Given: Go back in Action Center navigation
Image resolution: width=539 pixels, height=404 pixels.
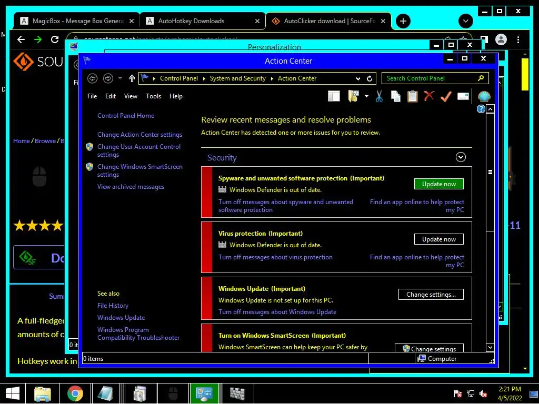Looking at the screenshot, I should (92, 78).
